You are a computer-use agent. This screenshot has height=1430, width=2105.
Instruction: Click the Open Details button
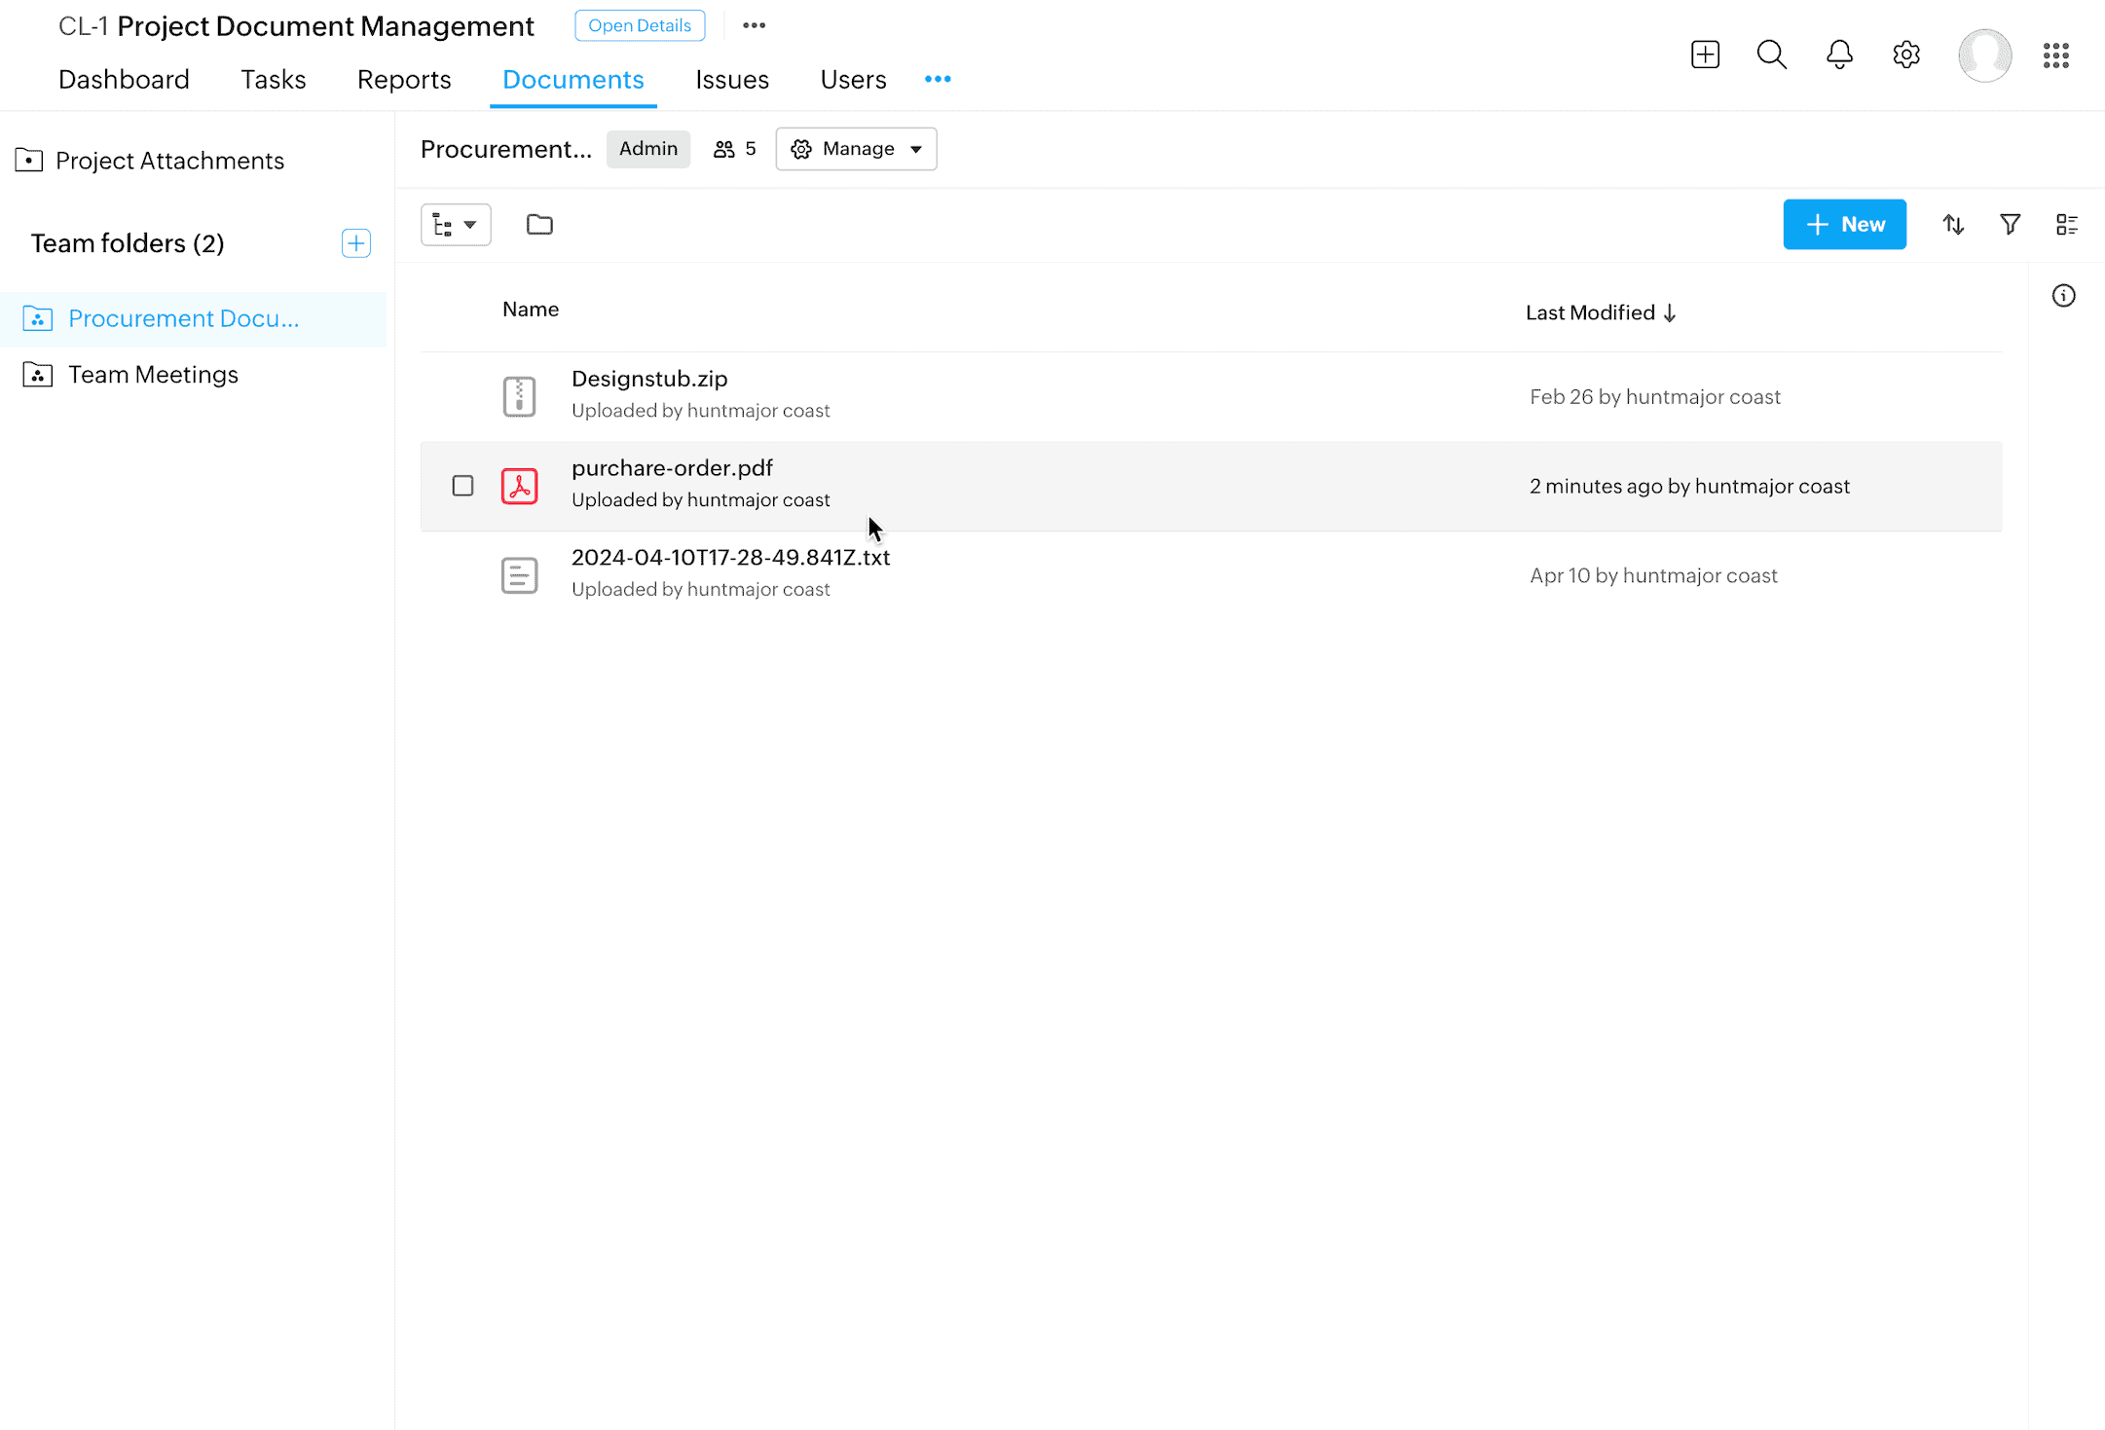tap(640, 25)
